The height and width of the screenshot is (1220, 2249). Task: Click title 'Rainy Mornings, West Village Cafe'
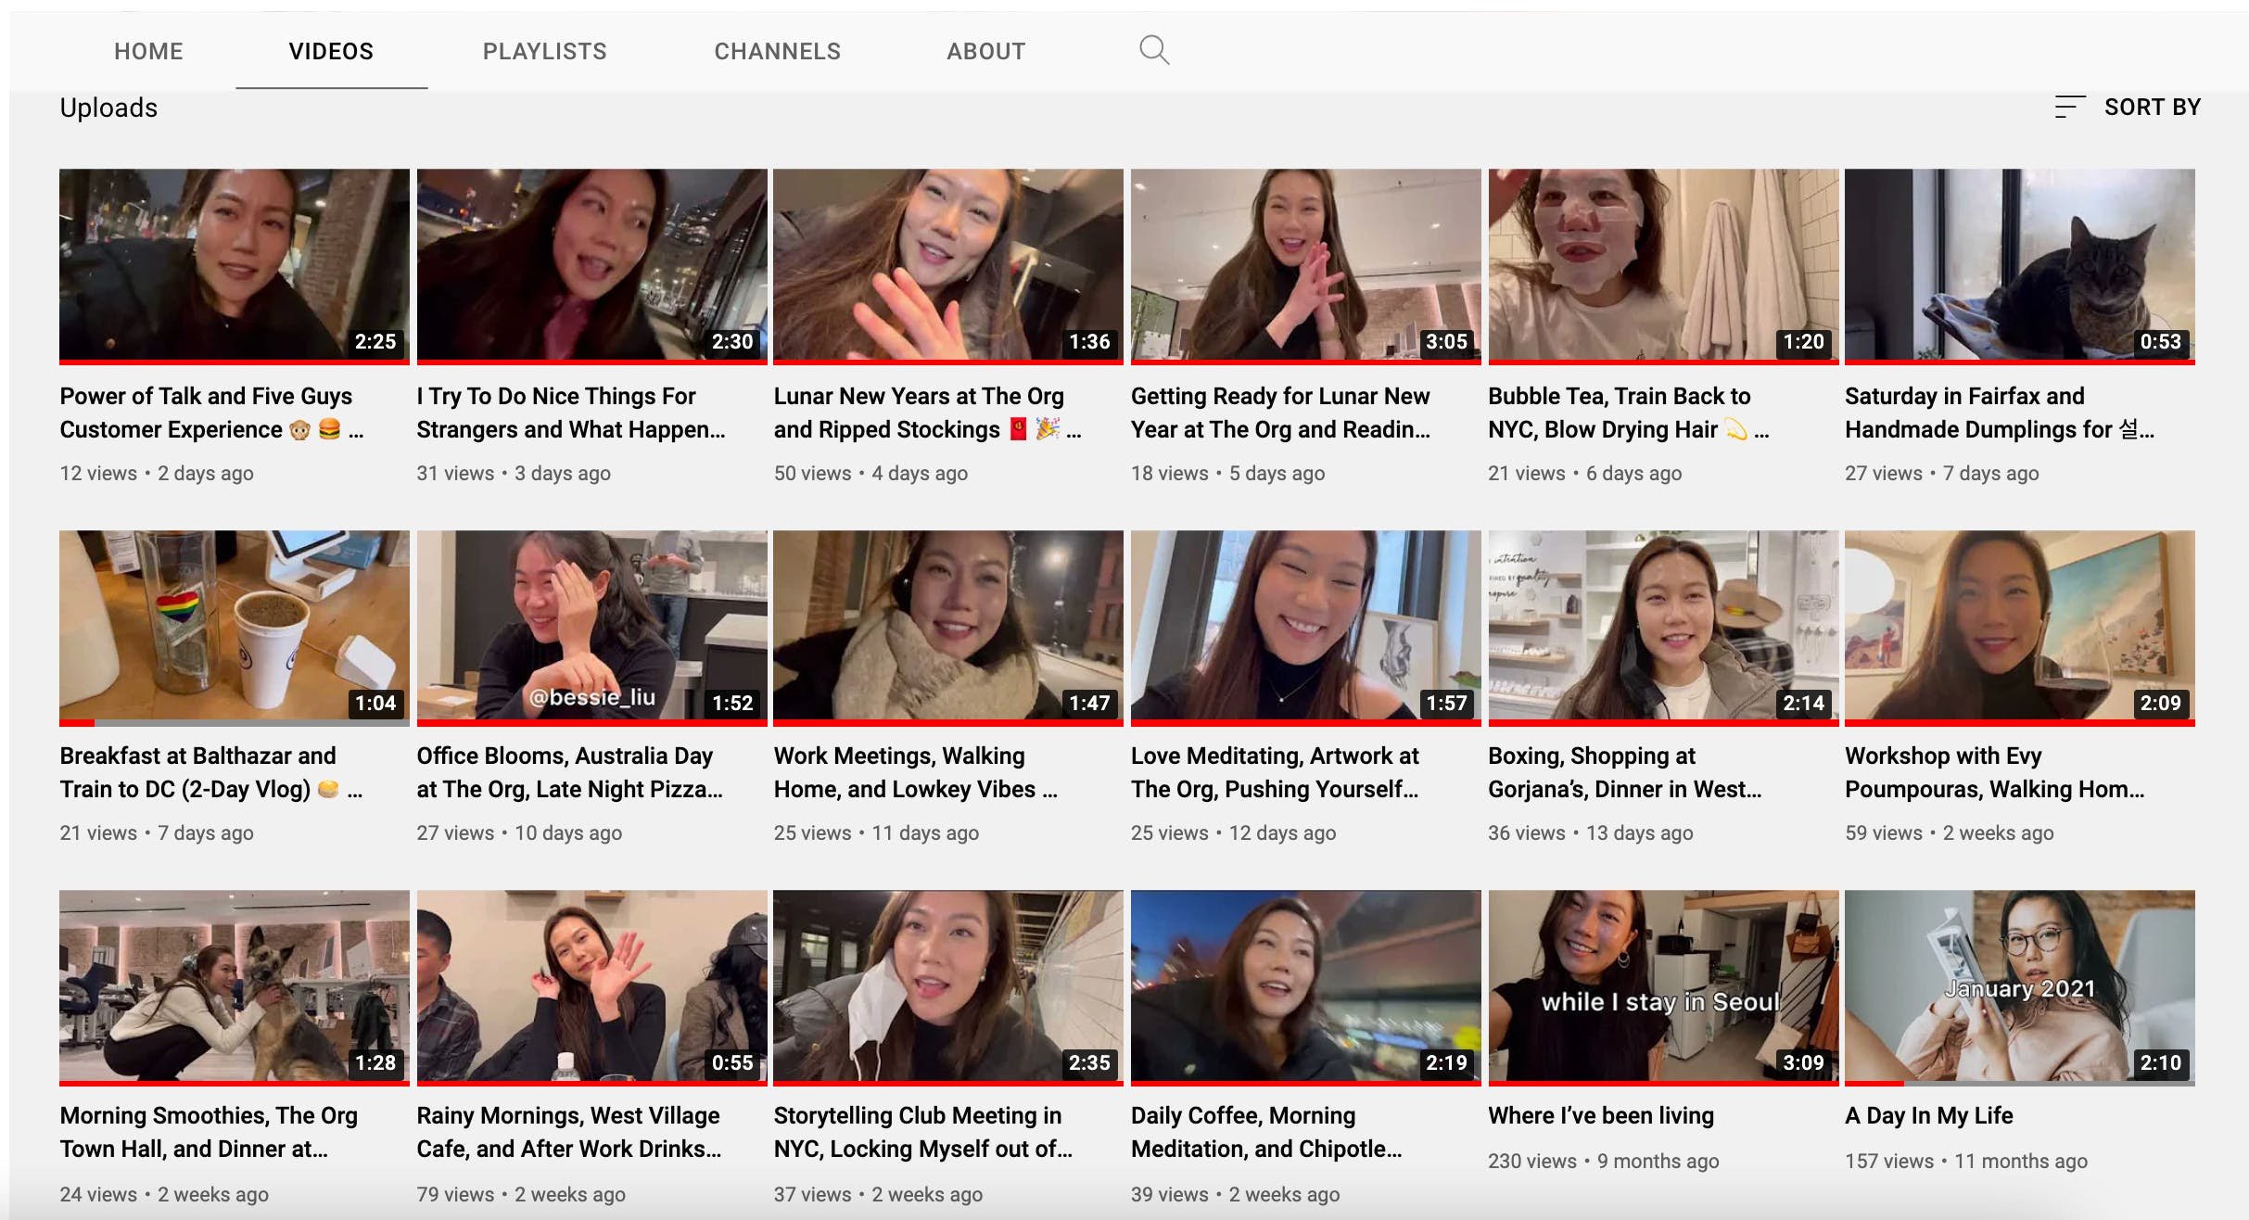click(569, 1132)
